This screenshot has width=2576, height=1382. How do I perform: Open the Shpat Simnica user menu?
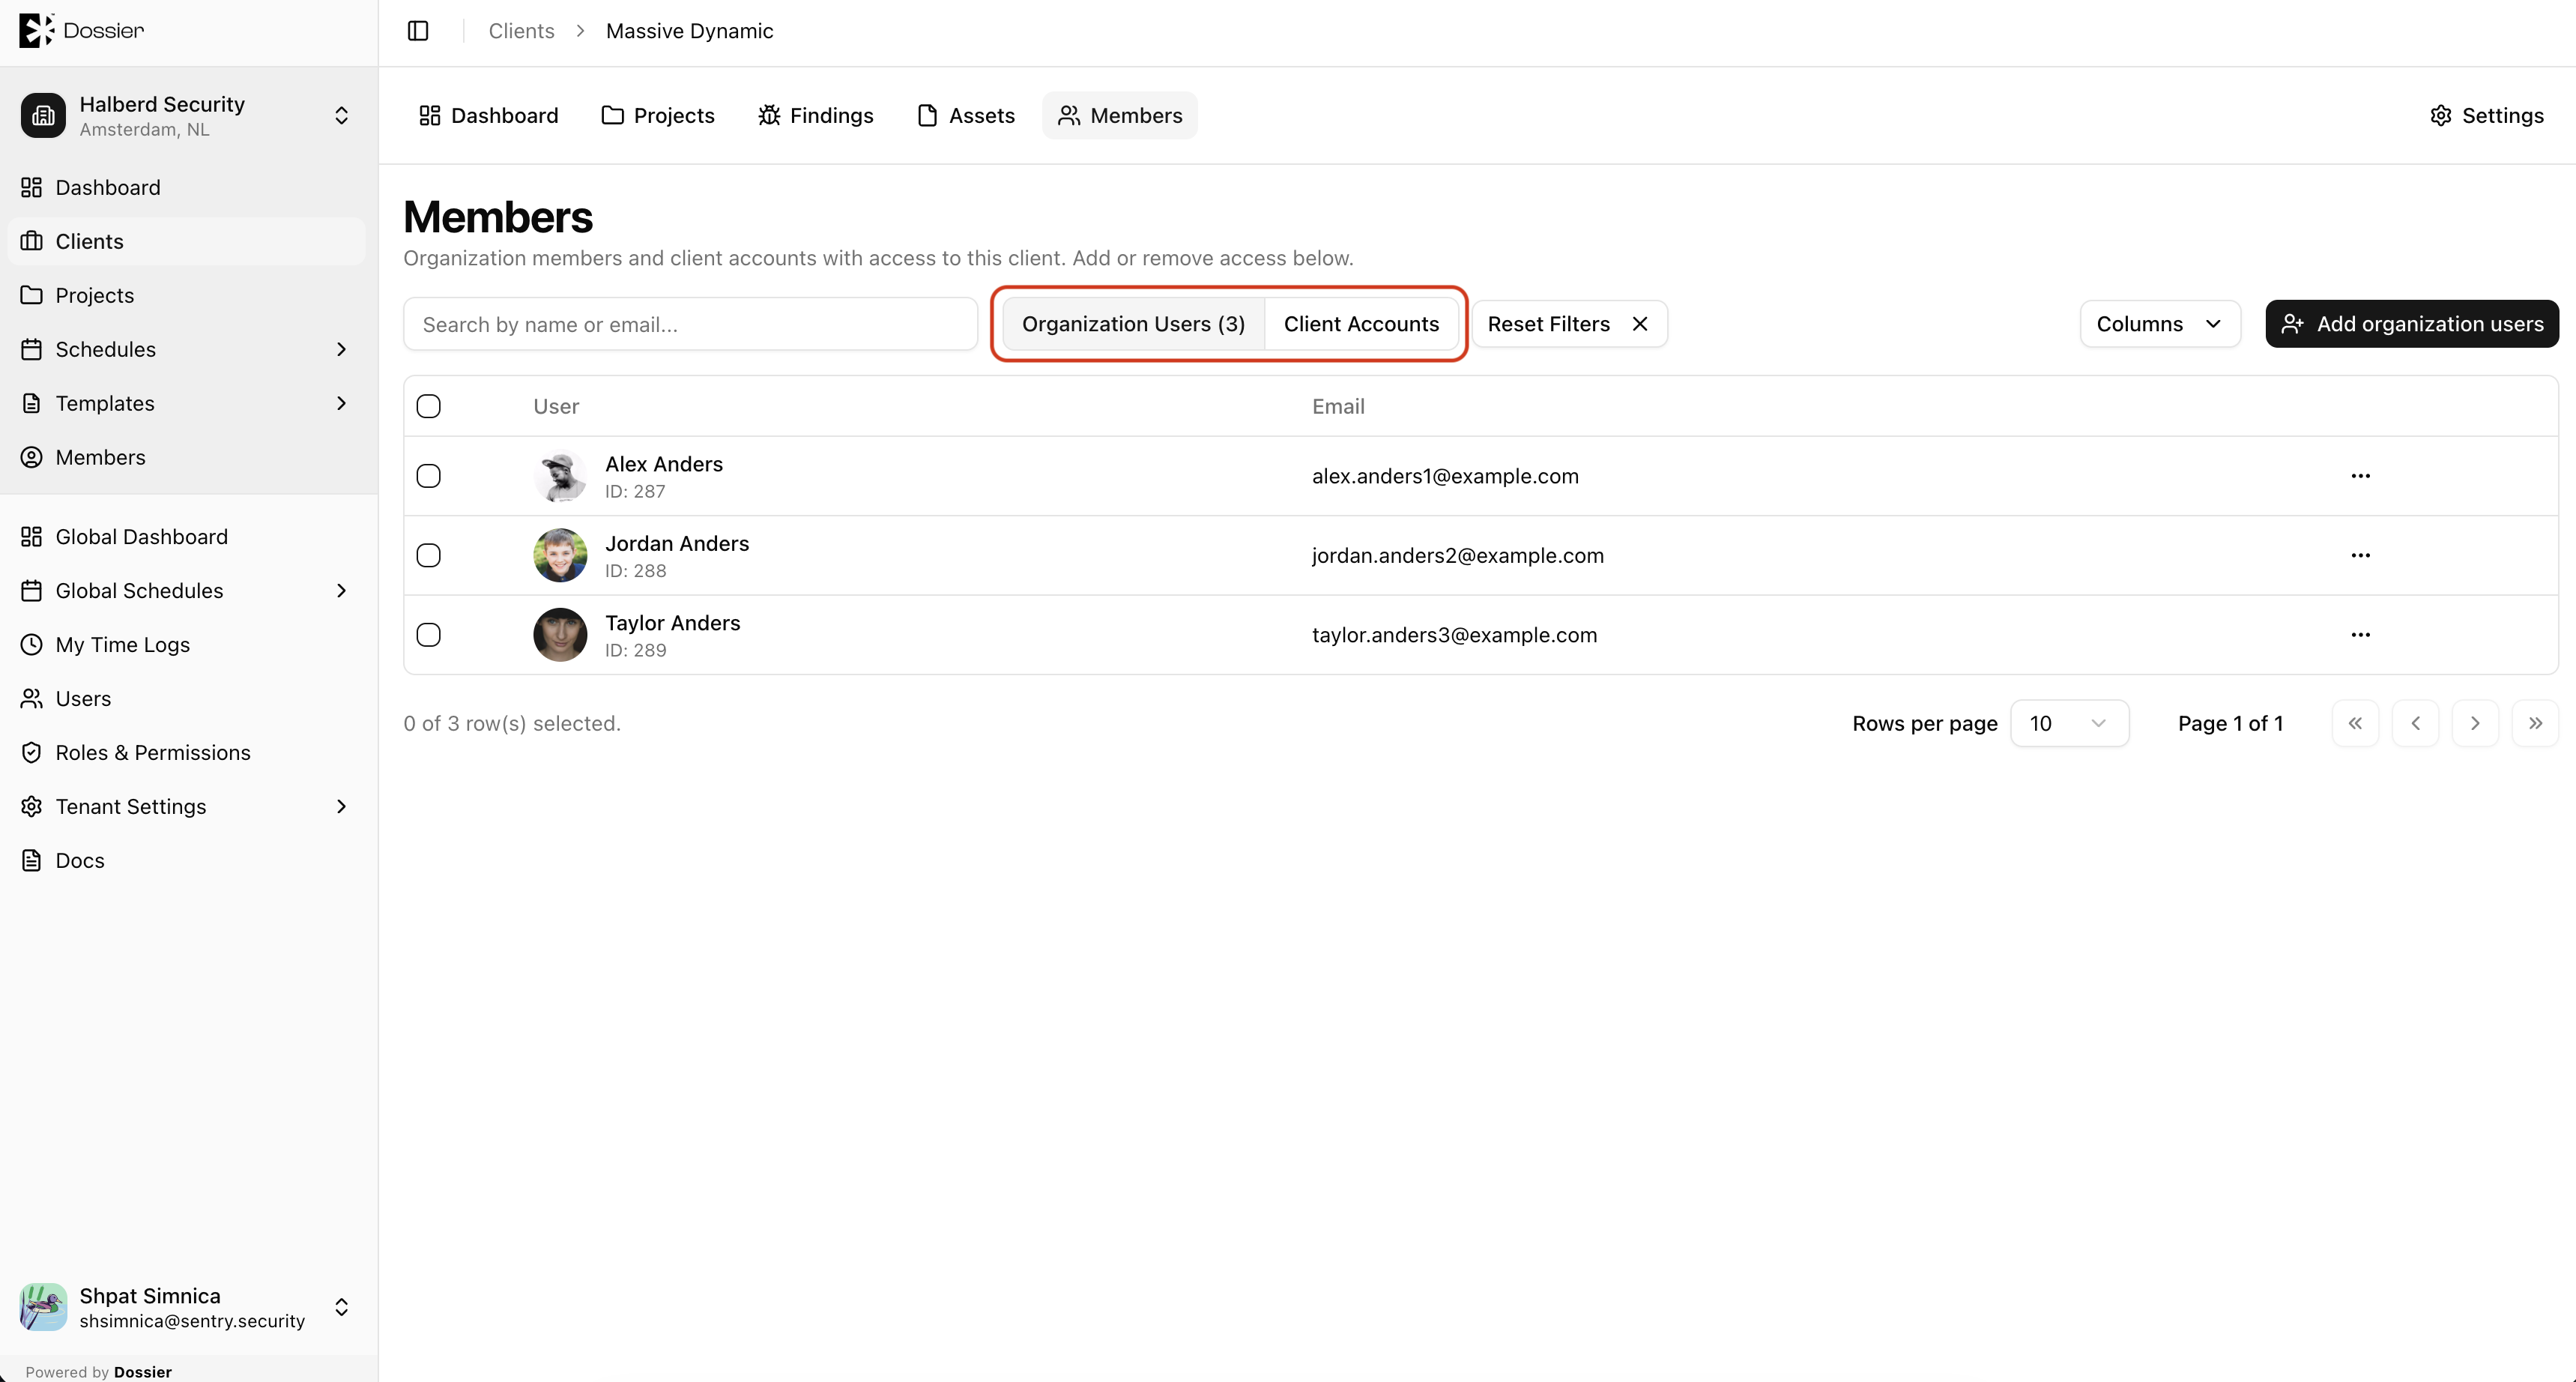pos(186,1307)
